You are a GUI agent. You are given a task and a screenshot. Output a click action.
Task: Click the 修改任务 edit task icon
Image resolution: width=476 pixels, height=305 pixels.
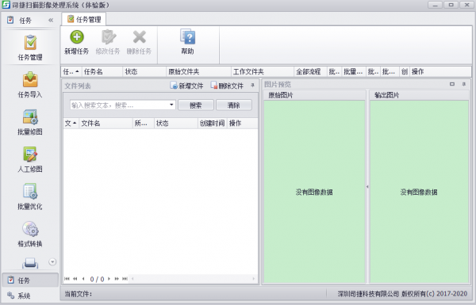click(x=108, y=37)
